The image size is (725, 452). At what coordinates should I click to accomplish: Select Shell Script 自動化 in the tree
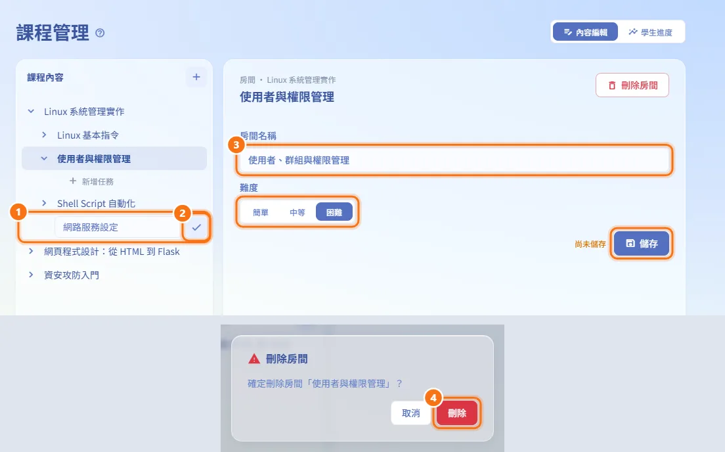[x=96, y=204]
